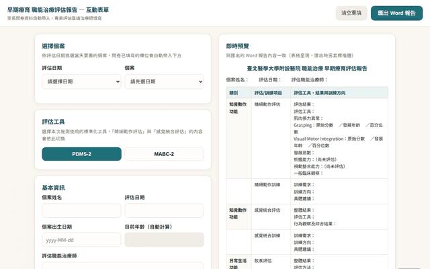
Task: Open the 個案 dropdown showing 請先選日期
Action: pos(164,81)
